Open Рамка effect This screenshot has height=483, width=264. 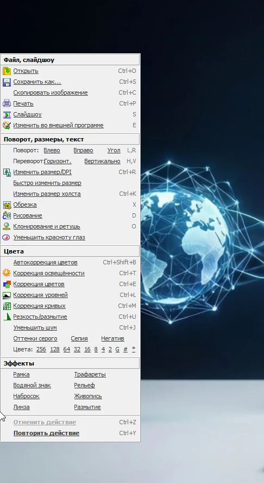coord(22,375)
